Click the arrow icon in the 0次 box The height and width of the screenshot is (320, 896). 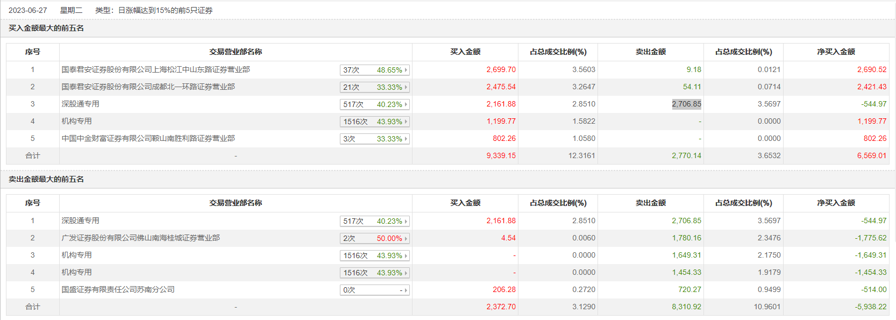click(406, 290)
